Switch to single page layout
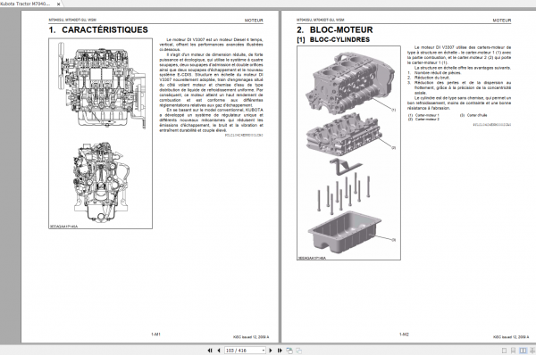The image size is (536, 355). tap(504, 351)
